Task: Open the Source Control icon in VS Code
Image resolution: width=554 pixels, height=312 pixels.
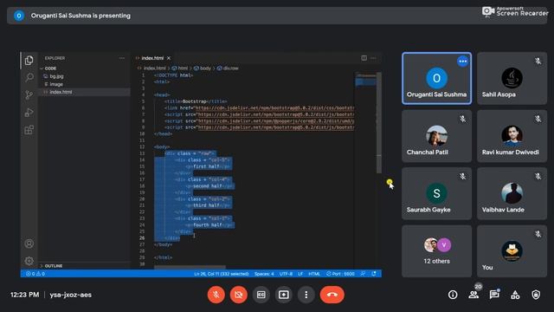Action: tap(29, 94)
